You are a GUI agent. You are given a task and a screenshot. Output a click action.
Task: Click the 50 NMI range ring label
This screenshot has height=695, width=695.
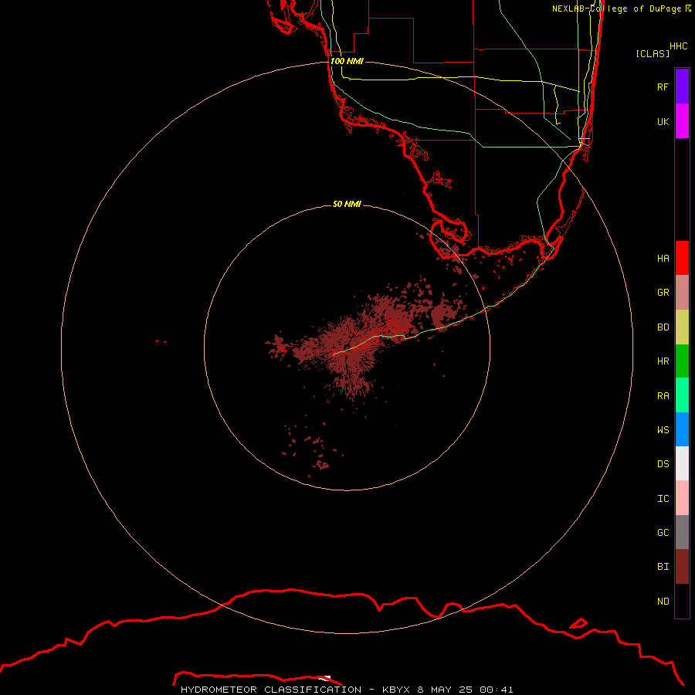(347, 204)
